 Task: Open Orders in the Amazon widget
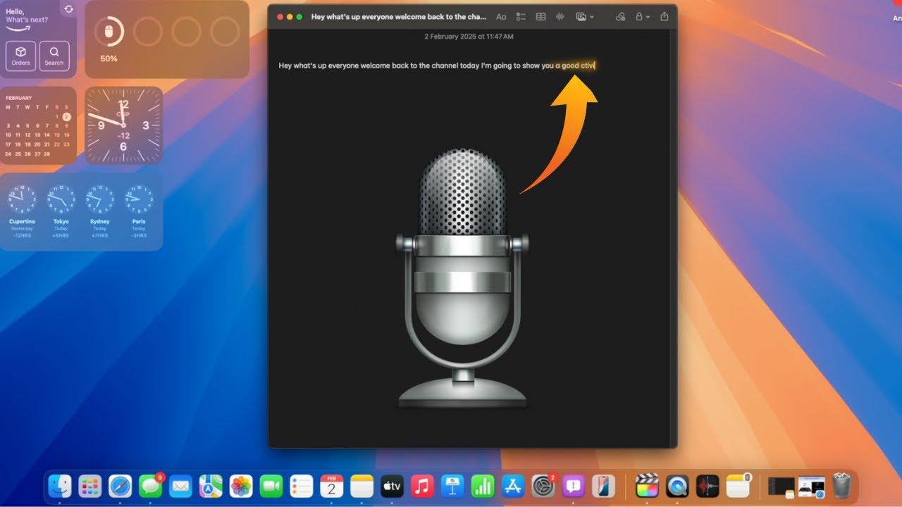click(21, 56)
